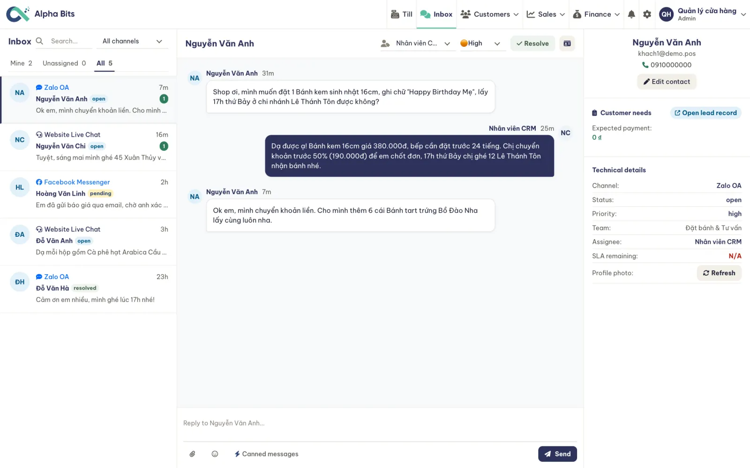
Task: Resolve this conversation
Action: tap(532, 44)
